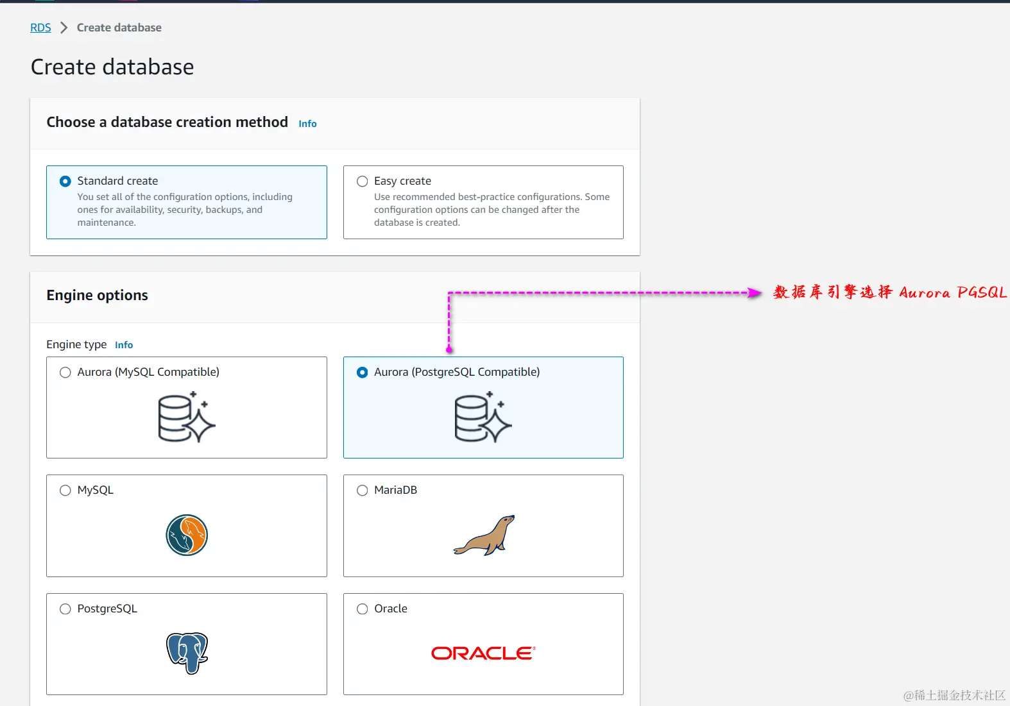Choose Aurora (MySQL Compatible) engine radio
Viewport: 1010px width, 706px height.
[x=65, y=373]
